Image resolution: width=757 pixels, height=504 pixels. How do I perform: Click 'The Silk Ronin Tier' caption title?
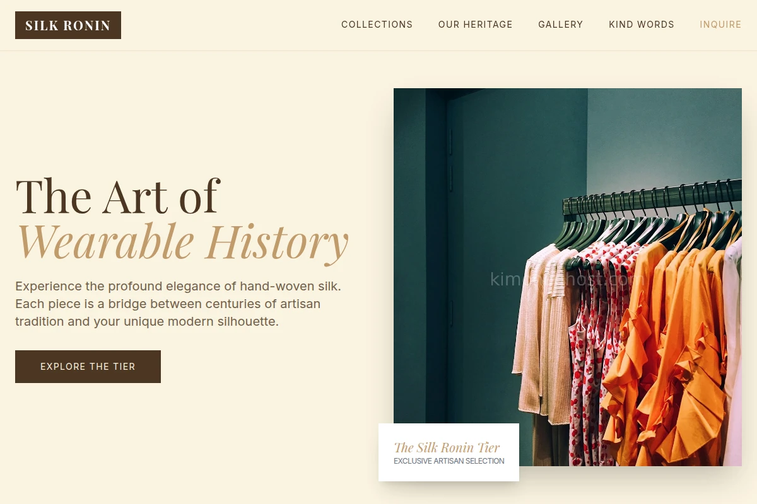[447, 447]
